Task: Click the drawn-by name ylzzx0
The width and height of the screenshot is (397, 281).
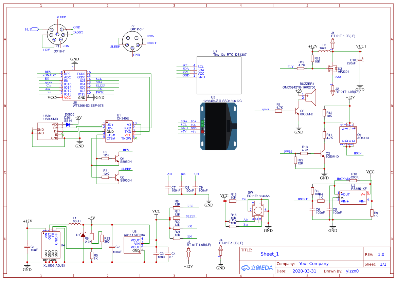Action: coord(352,271)
